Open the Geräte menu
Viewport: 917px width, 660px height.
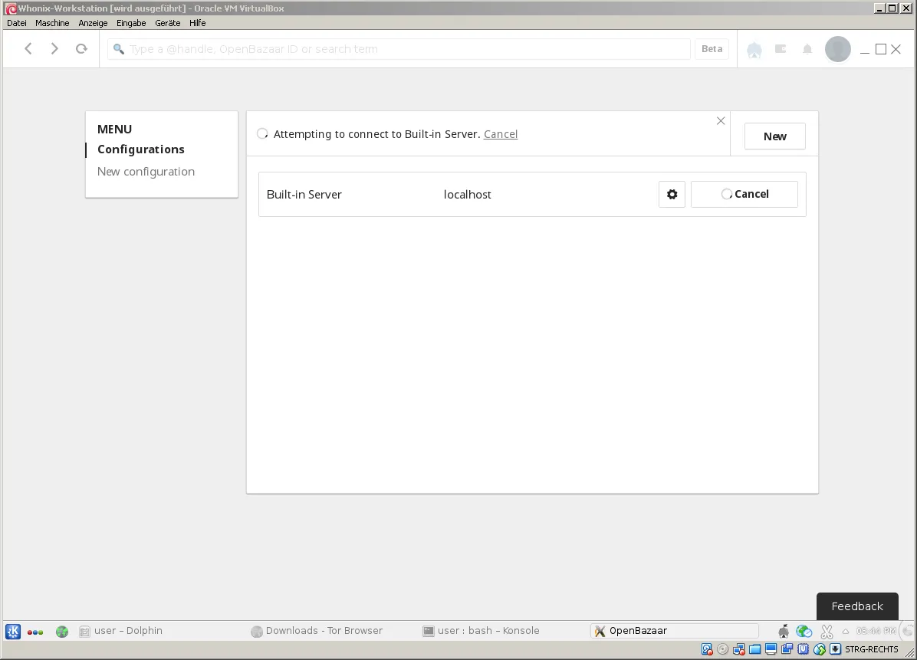tap(167, 23)
